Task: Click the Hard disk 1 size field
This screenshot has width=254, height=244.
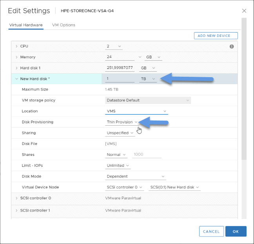Action: (120, 68)
